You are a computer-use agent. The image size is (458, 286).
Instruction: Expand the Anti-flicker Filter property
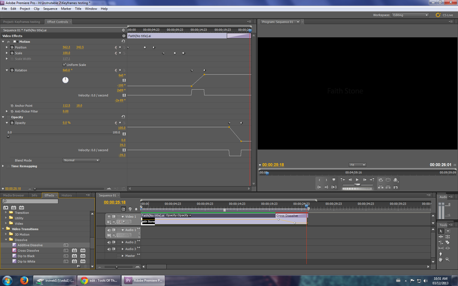click(x=7, y=111)
